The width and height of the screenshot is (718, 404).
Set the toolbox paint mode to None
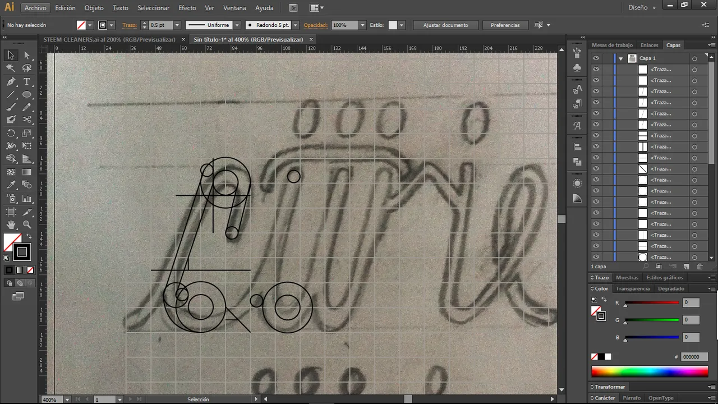pyautogui.click(x=30, y=270)
